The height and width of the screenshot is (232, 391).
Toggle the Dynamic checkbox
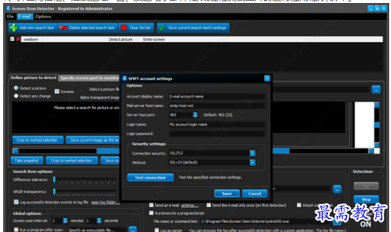click(x=57, y=91)
